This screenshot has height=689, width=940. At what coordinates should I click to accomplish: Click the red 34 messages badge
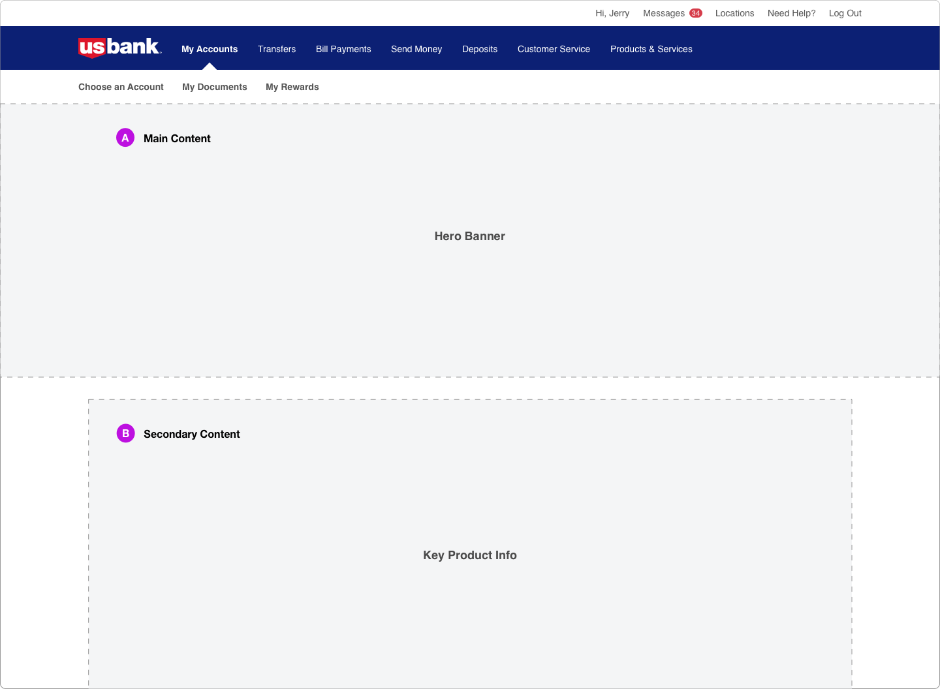click(x=696, y=13)
